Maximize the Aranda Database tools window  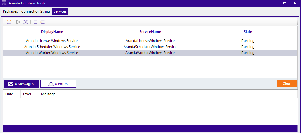click(x=285, y=3)
